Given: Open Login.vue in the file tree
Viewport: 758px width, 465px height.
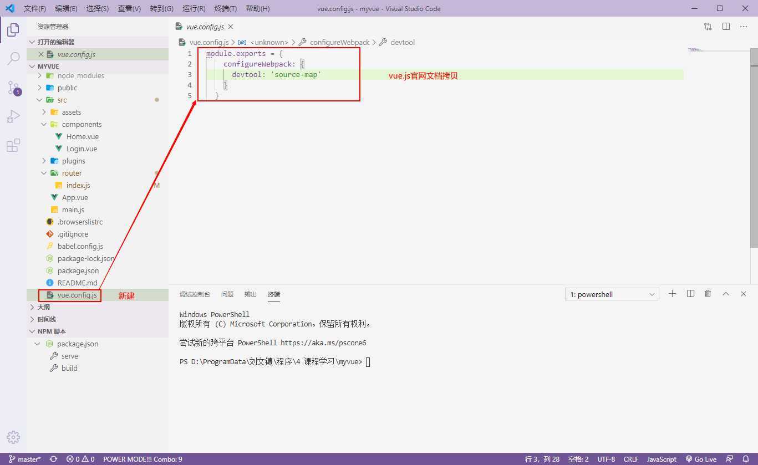Looking at the screenshot, I should tap(82, 149).
